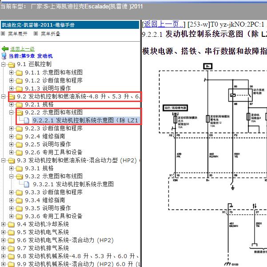Viewport: 267px width, 267px height.
Task: Click folder icon of 9.1.2 诊断信息和程序
Action: click(19, 81)
